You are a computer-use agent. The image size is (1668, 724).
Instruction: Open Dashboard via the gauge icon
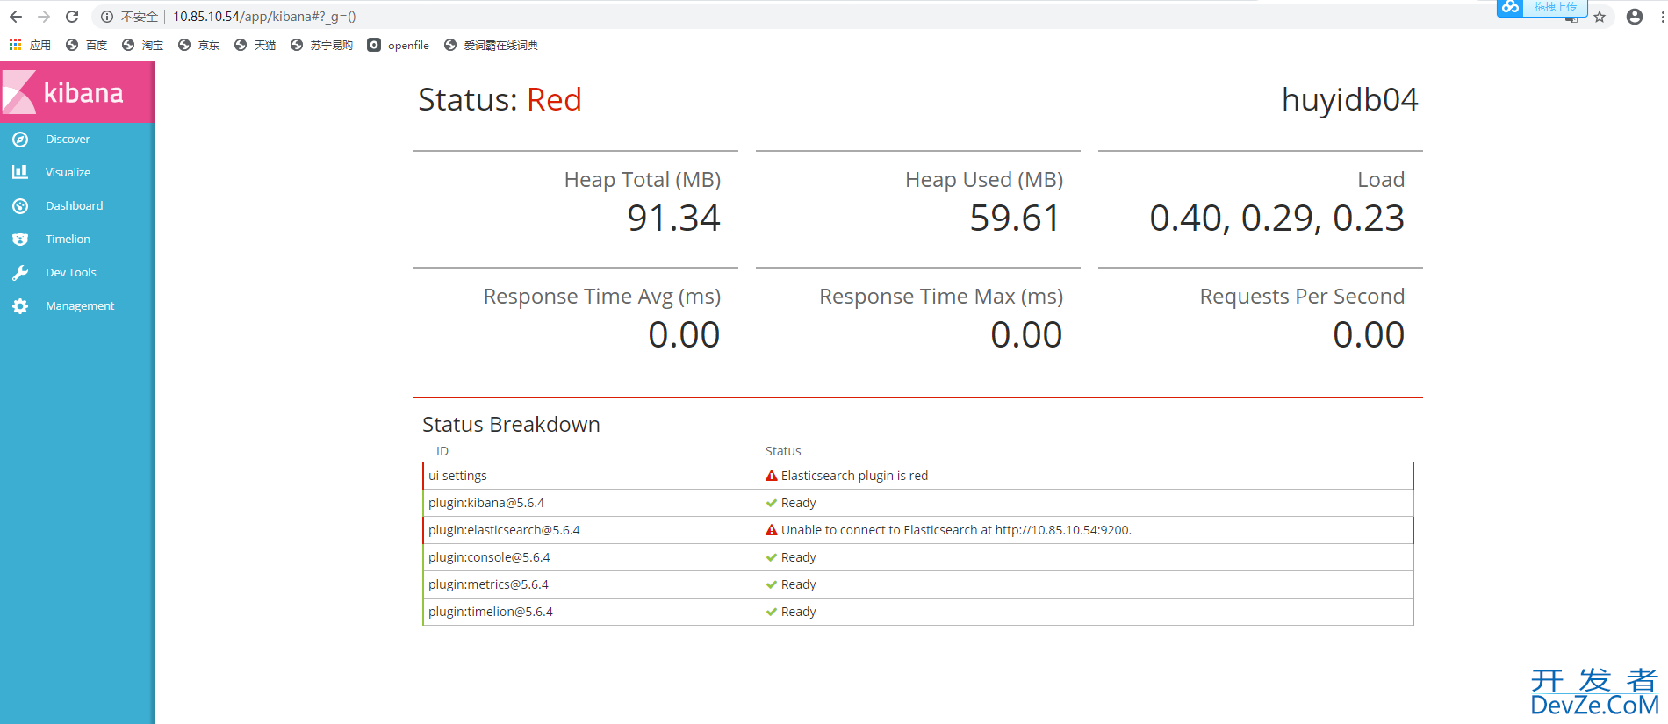pyautogui.click(x=20, y=206)
